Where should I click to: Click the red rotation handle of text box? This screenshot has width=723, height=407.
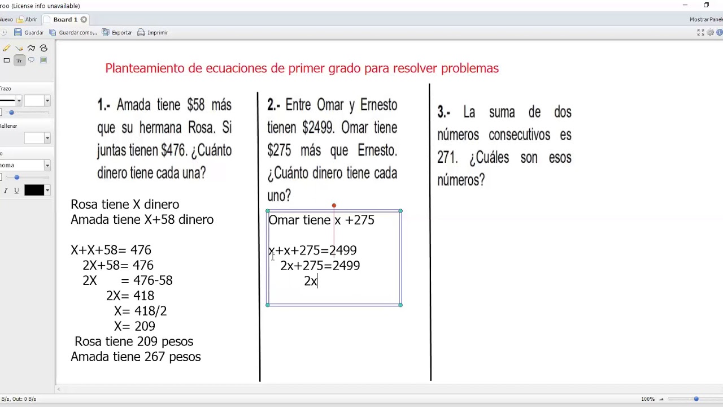pos(334,206)
